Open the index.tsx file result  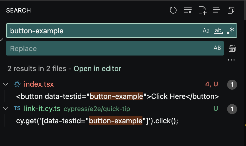tap(39, 84)
